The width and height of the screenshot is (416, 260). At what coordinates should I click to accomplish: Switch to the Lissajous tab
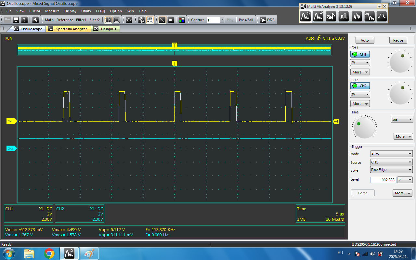point(106,29)
